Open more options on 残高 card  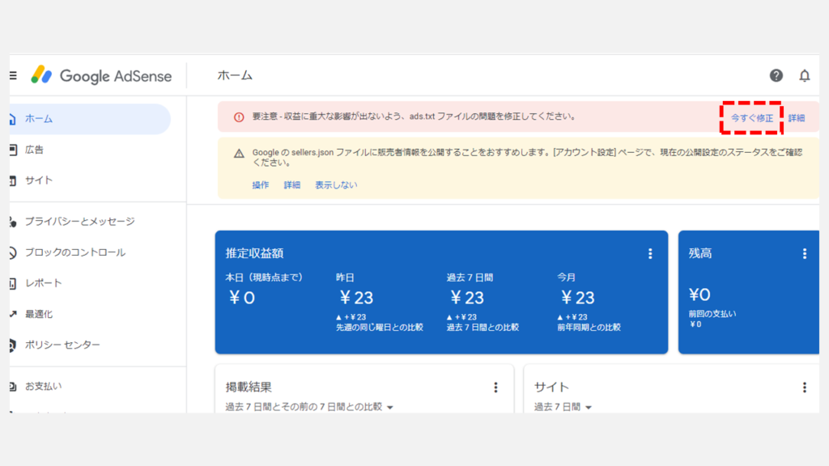pos(804,253)
